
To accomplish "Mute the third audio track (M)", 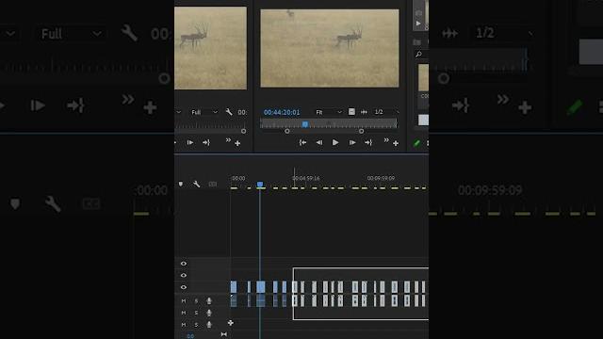I will click(x=184, y=325).
